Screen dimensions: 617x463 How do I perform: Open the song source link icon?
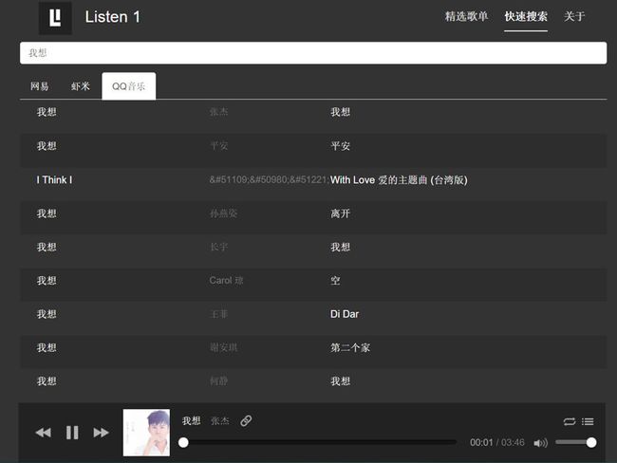[246, 421]
